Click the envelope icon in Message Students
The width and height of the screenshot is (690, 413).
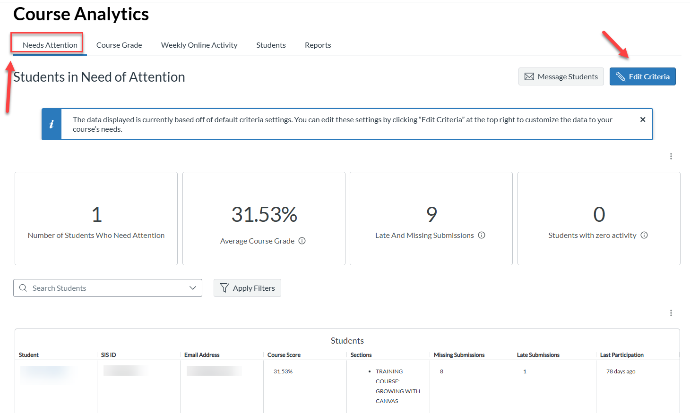click(529, 76)
